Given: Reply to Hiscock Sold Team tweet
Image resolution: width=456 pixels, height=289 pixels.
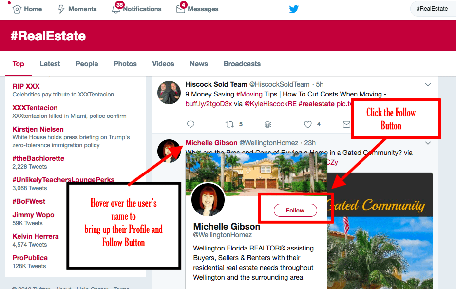Looking at the screenshot, I should [190, 124].
